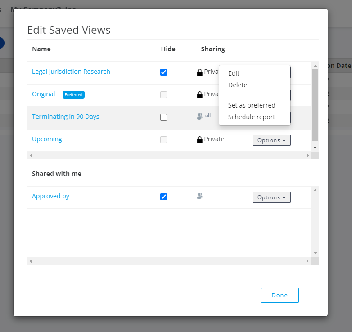Image resolution: width=352 pixels, height=332 pixels.
Task: Click left arrow of saved views horizontal scrollbar
Action: [x=31, y=156]
